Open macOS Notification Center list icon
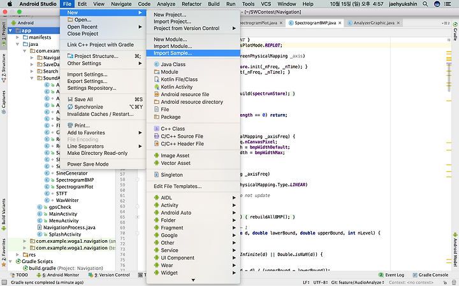 (x=448, y=4)
